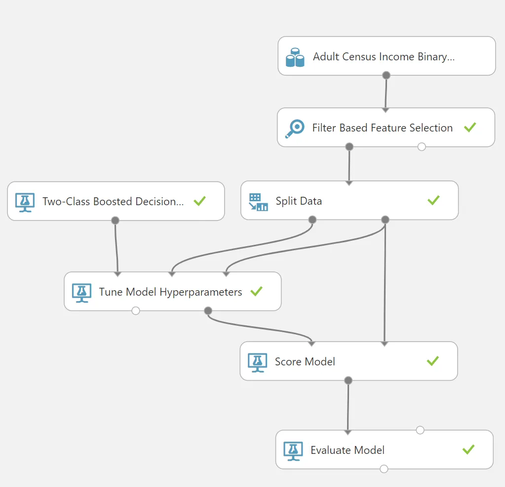Image resolution: width=505 pixels, height=487 pixels.
Task: Click the green checkmark on Filter Based Feature Selection
Action: click(x=470, y=127)
